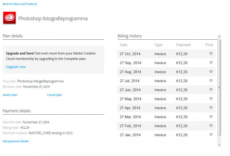This screenshot has width=230, height=156.
Task: Print the 27 Feb, 2014 invoice
Action: 211,126
